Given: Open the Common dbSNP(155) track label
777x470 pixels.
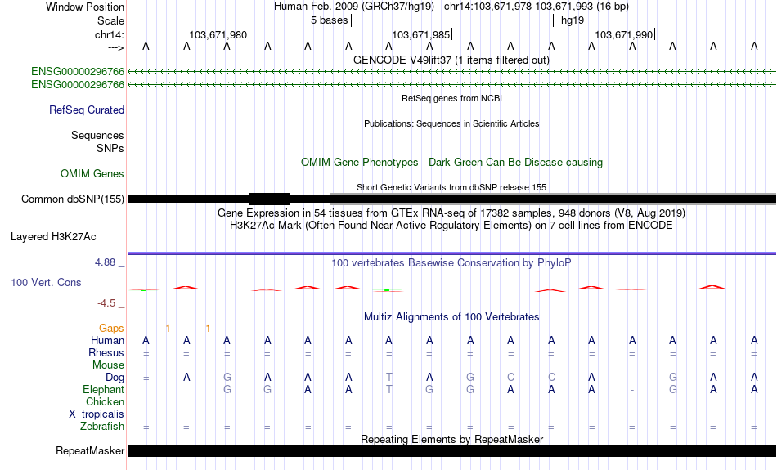Looking at the screenshot, I should click(72, 199).
